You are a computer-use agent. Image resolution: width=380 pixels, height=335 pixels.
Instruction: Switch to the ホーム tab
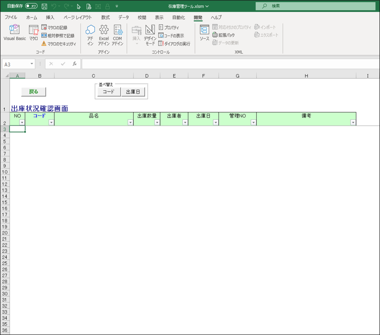pyautogui.click(x=32, y=17)
